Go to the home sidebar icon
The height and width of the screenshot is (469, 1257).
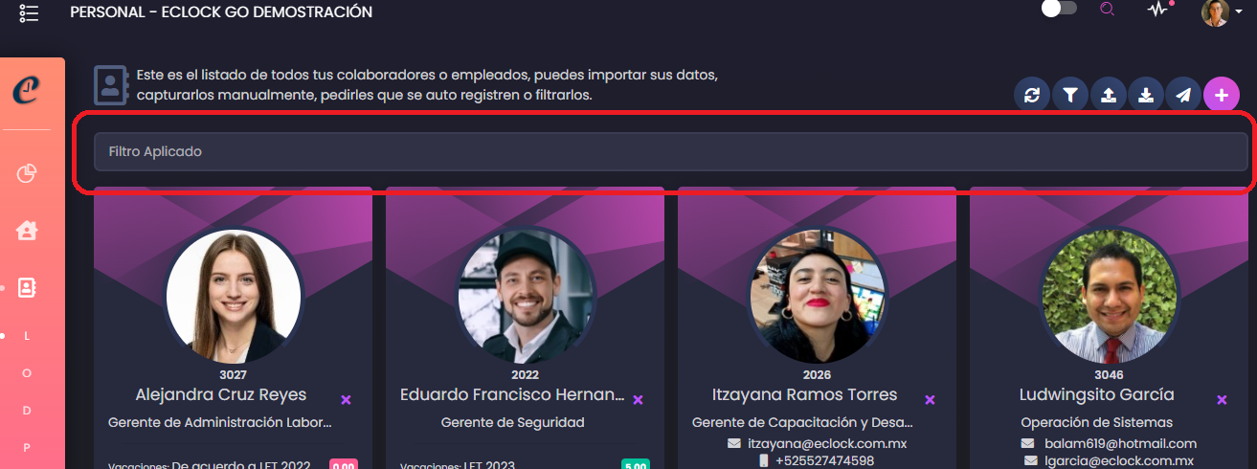coord(27,230)
